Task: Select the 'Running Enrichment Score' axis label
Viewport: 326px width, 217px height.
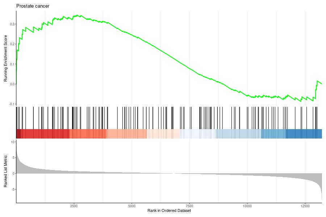Action: [5, 58]
